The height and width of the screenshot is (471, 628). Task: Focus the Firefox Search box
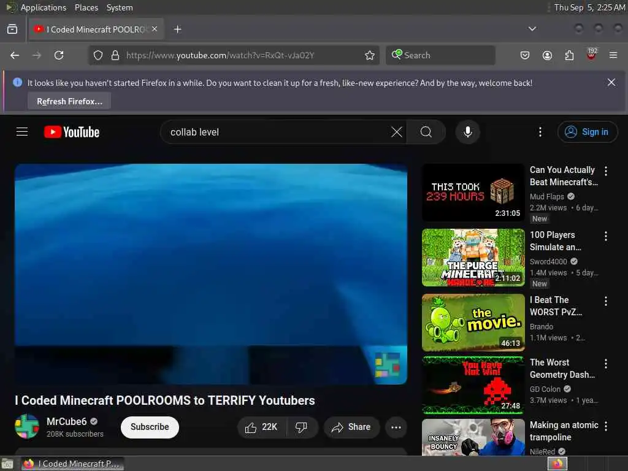(440, 55)
